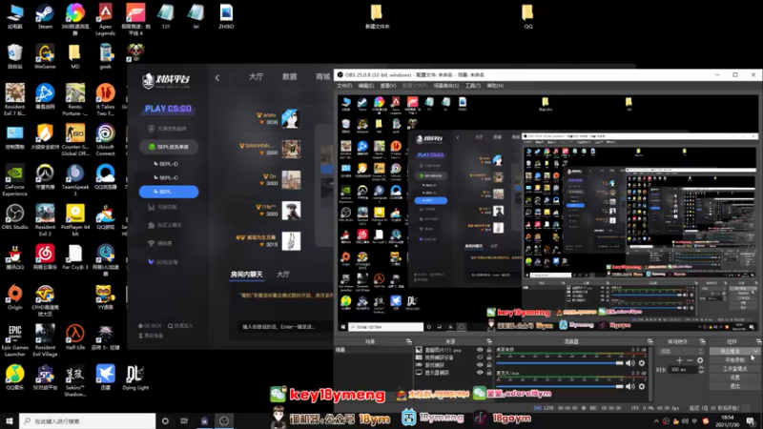Switch to 大厅 chat tab below player list

(282, 275)
